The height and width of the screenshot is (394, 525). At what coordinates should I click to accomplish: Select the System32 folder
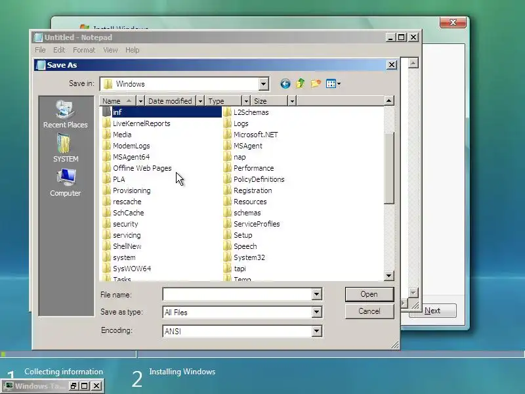pos(249,257)
